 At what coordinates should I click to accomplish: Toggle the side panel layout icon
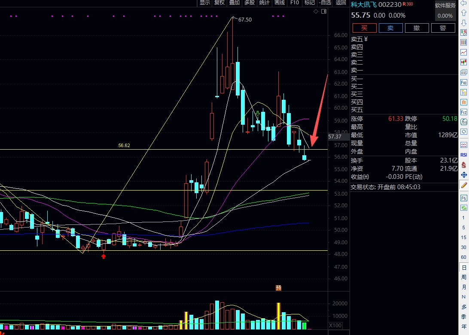pyautogui.click(x=324, y=11)
